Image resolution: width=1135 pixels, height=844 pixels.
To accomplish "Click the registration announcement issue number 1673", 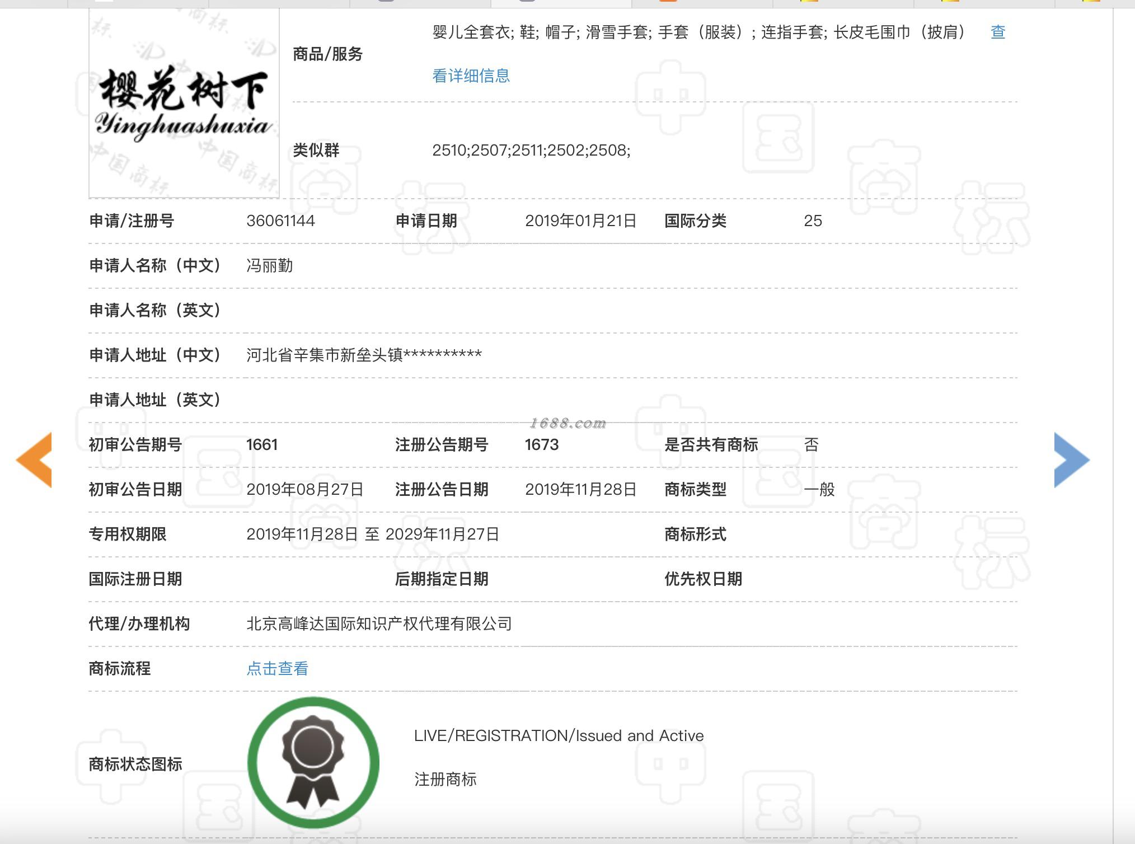I will (x=541, y=444).
